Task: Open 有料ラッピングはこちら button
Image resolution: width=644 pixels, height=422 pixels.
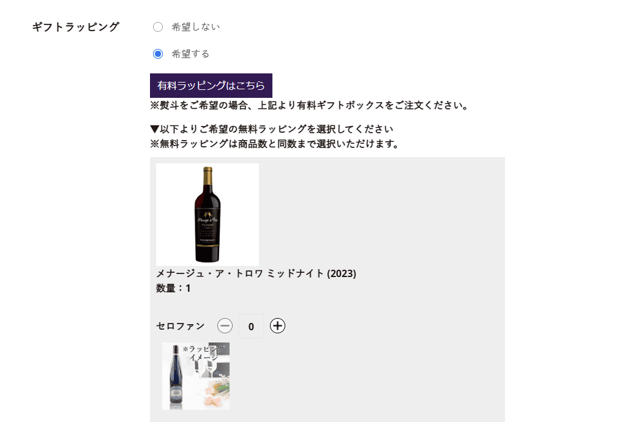Action: click(211, 86)
